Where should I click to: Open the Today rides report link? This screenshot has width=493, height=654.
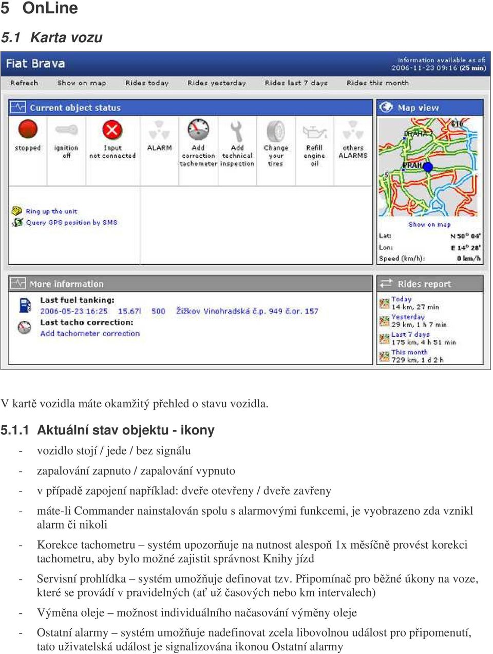point(401,299)
